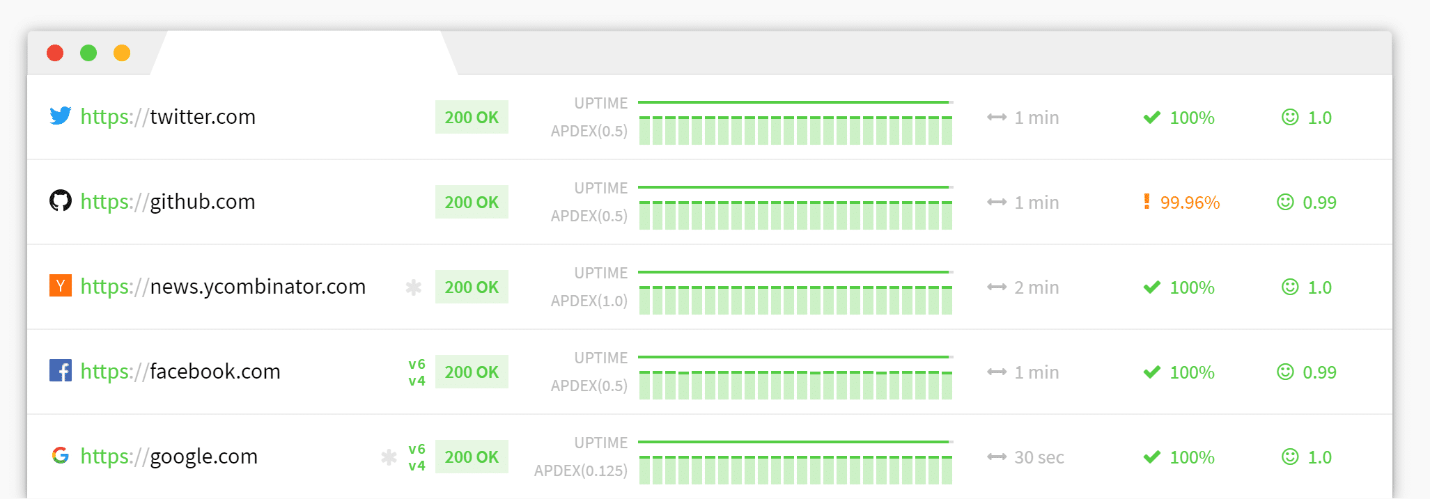Click the Facebook logo icon

coord(61,370)
